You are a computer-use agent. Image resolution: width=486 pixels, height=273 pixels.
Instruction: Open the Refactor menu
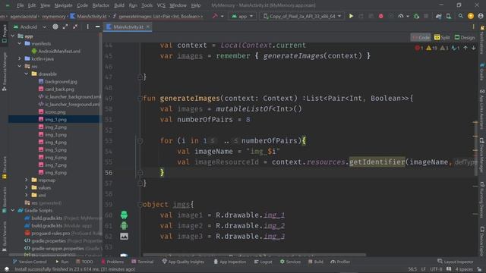tap(101, 5)
